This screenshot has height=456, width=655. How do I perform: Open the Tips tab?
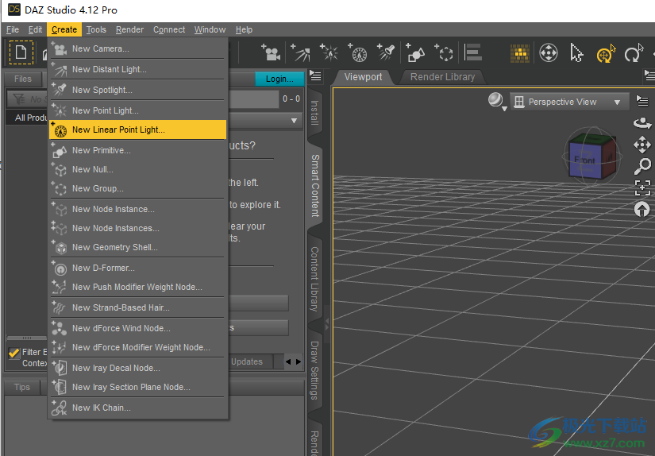coord(22,387)
